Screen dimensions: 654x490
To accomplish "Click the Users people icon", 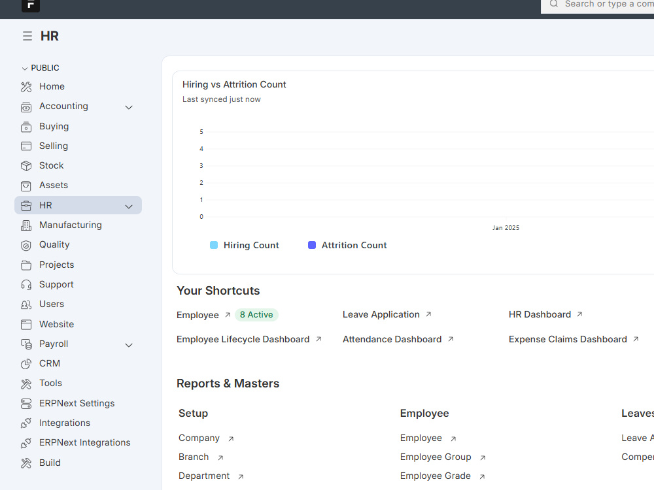I will [x=26, y=304].
